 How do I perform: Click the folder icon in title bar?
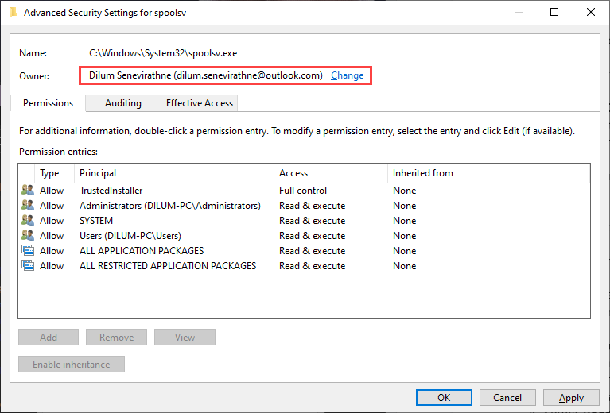tap(12, 13)
